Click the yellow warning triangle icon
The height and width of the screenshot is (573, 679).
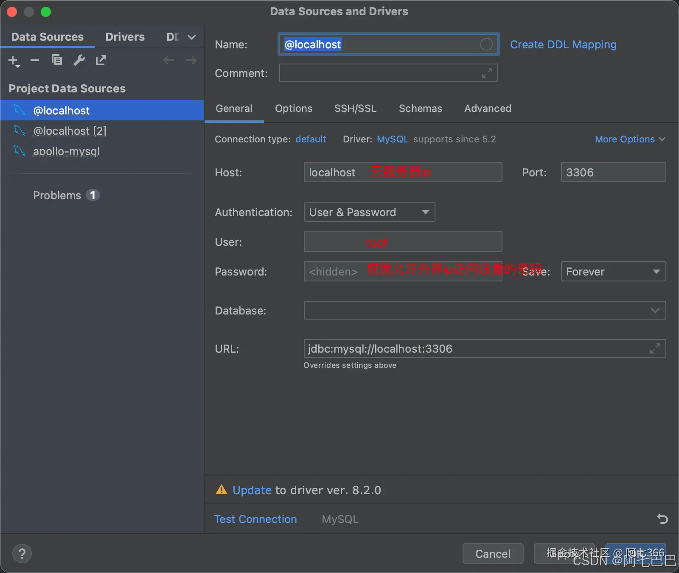point(222,490)
